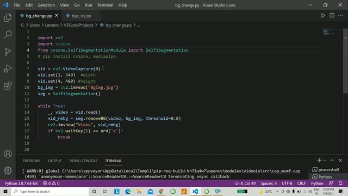
Task: Change indentation via Spaces: 4
Action: point(269,183)
